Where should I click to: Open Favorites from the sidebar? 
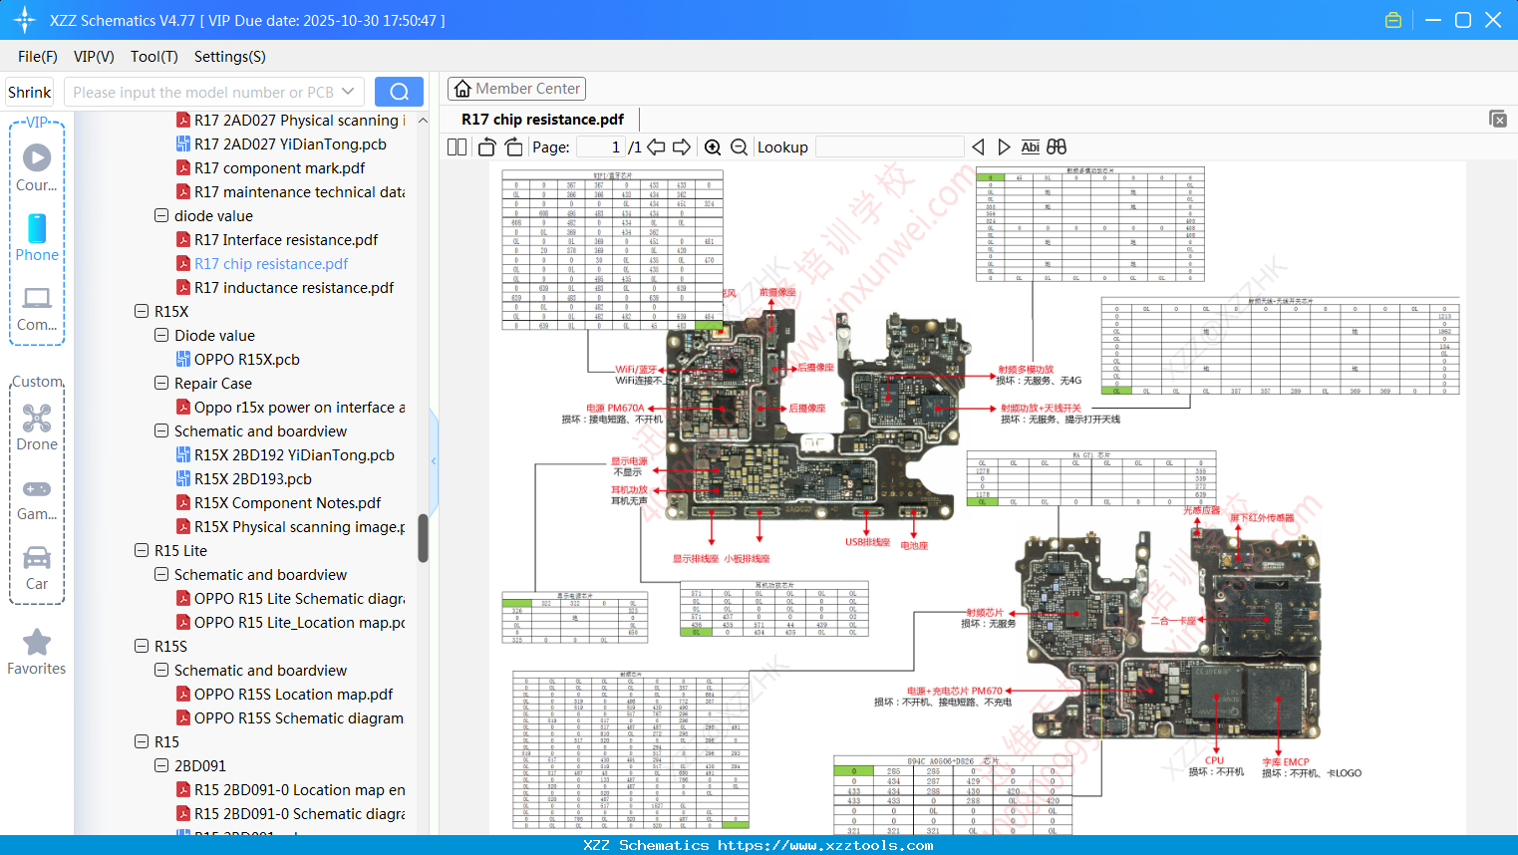click(37, 652)
